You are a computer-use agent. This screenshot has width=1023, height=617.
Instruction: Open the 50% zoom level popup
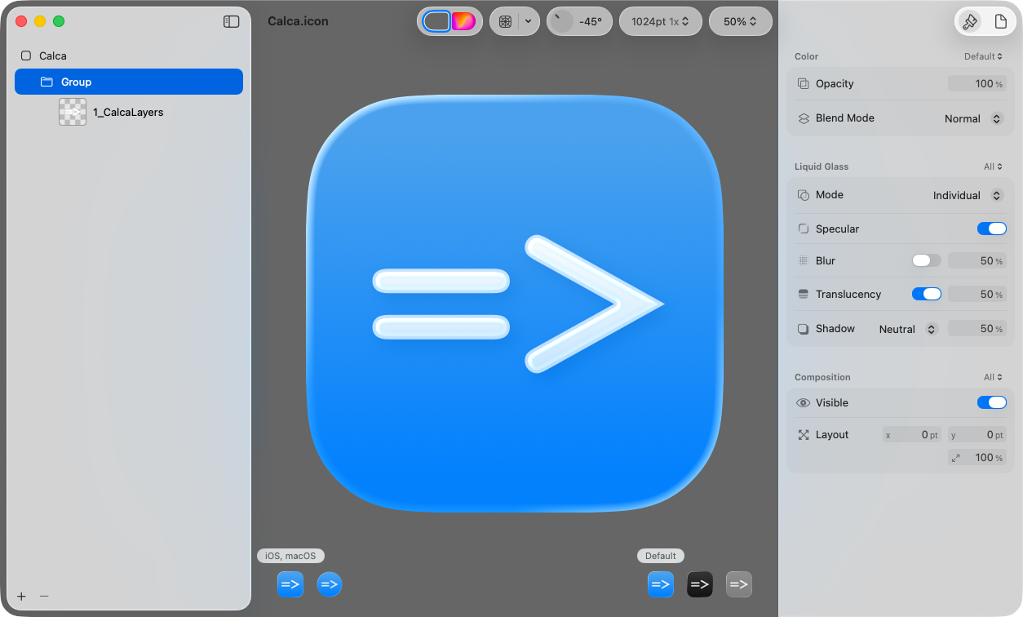tap(741, 21)
